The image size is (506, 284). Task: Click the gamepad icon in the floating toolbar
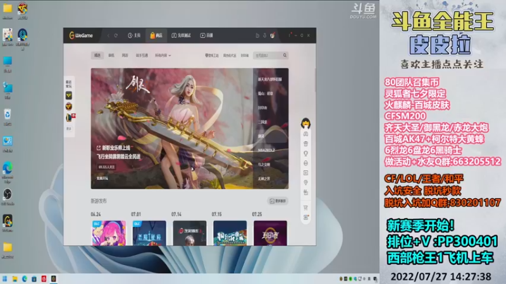[x=305, y=134]
